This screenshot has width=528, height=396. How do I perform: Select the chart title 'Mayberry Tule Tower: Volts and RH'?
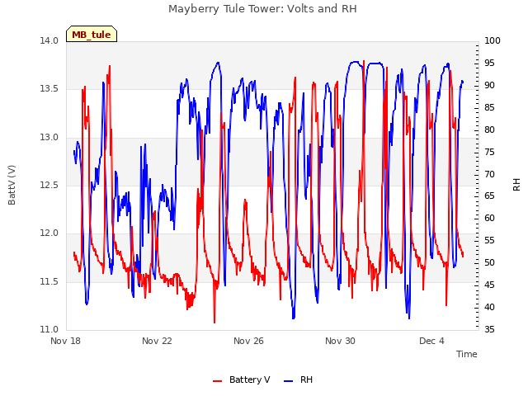click(262, 9)
